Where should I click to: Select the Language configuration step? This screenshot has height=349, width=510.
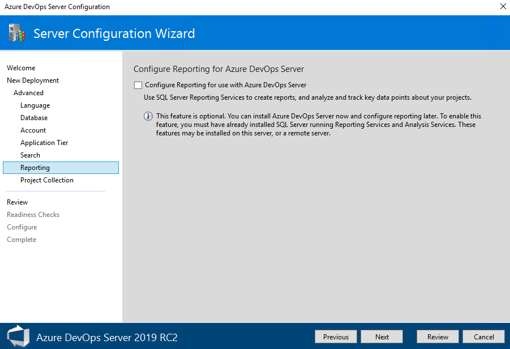[35, 105]
